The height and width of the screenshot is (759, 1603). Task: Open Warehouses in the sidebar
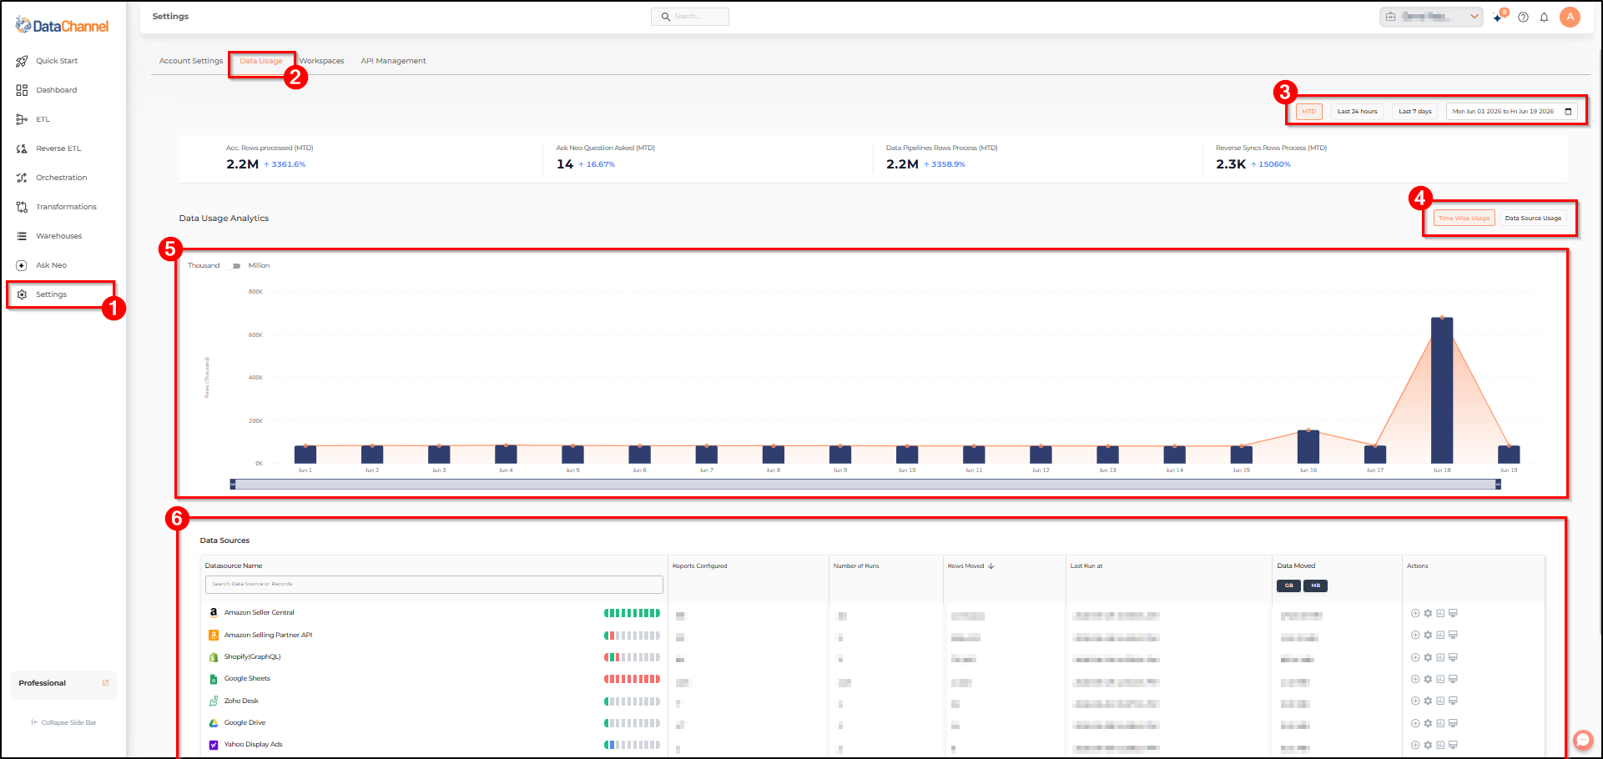[x=49, y=236]
